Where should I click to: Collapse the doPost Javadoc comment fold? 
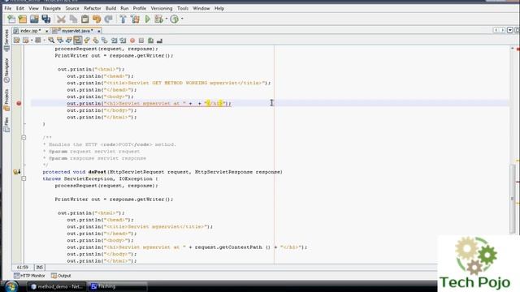pos(24,137)
